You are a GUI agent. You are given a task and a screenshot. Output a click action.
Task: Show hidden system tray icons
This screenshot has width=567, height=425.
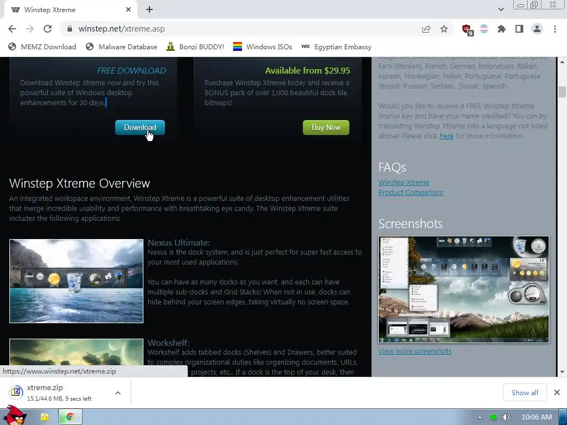(480, 417)
